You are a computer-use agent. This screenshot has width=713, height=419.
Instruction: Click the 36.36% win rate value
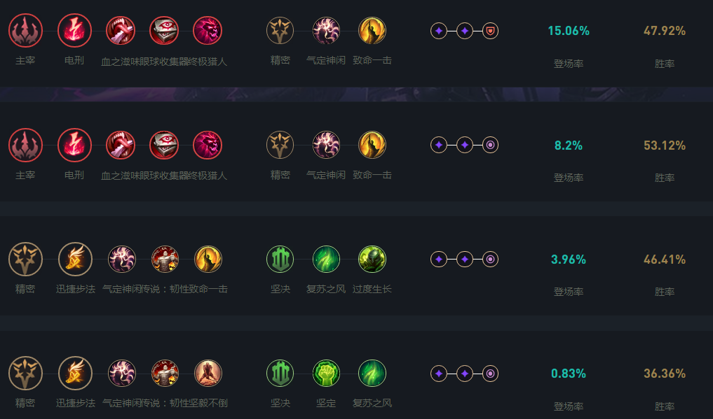pyautogui.click(x=664, y=374)
